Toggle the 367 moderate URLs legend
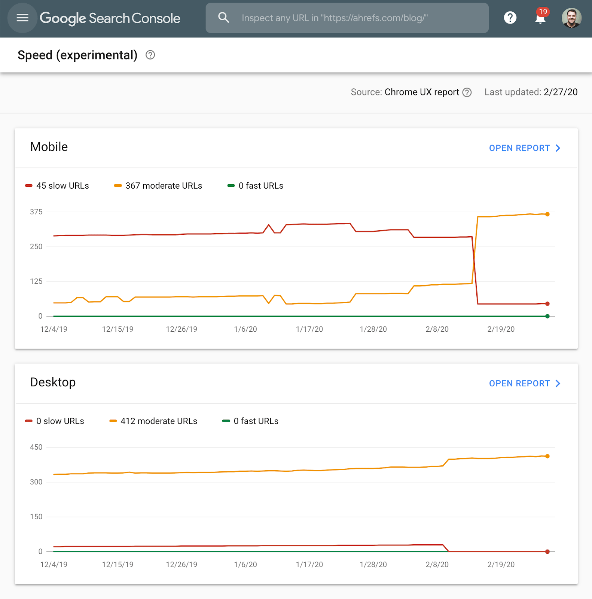This screenshot has height=599, width=592. 158,186
